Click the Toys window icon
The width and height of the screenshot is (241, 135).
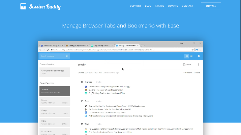[82, 124]
